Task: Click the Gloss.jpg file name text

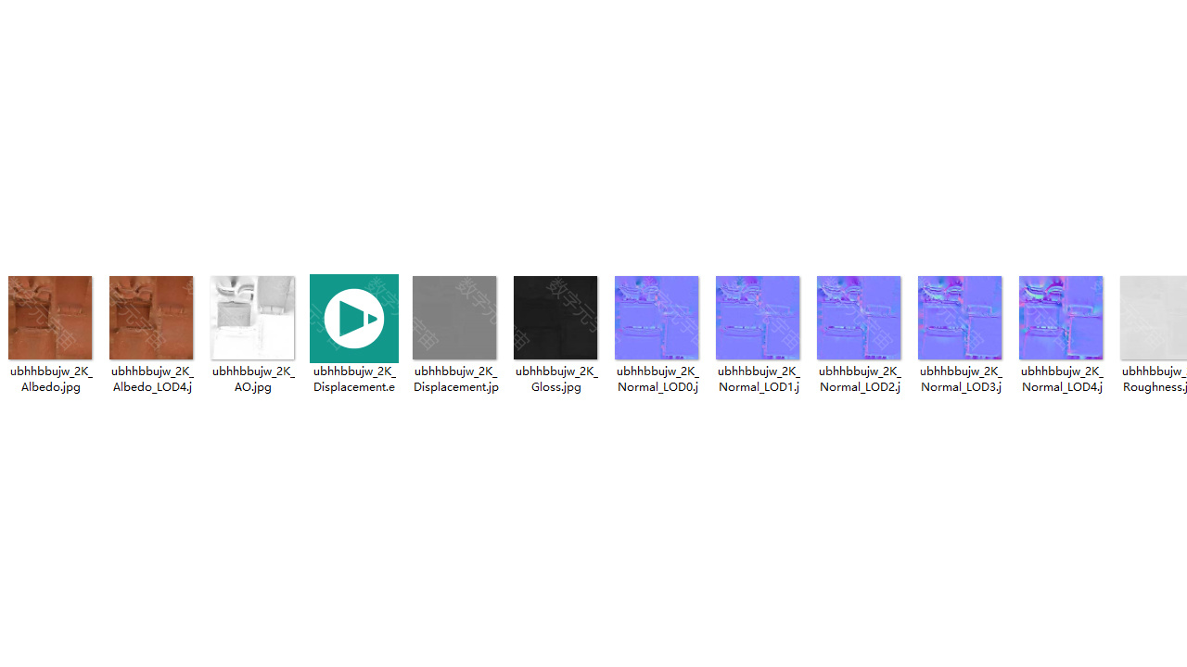Action: (x=556, y=379)
